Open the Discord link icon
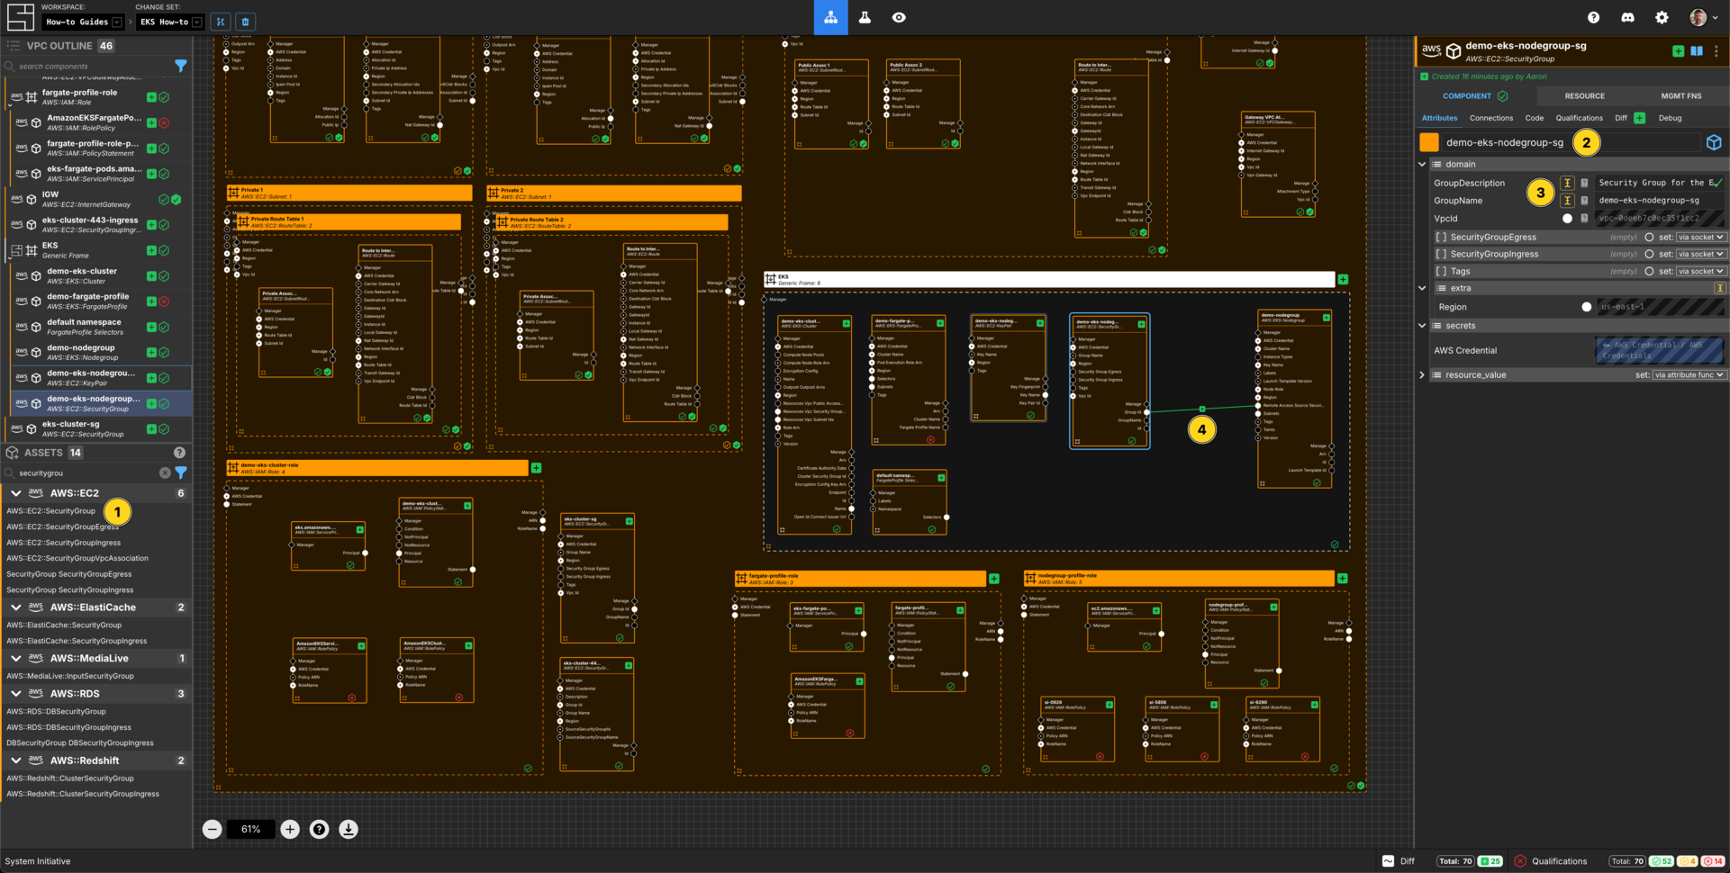This screenshot has height=873, width=1730. (1627, 17)
